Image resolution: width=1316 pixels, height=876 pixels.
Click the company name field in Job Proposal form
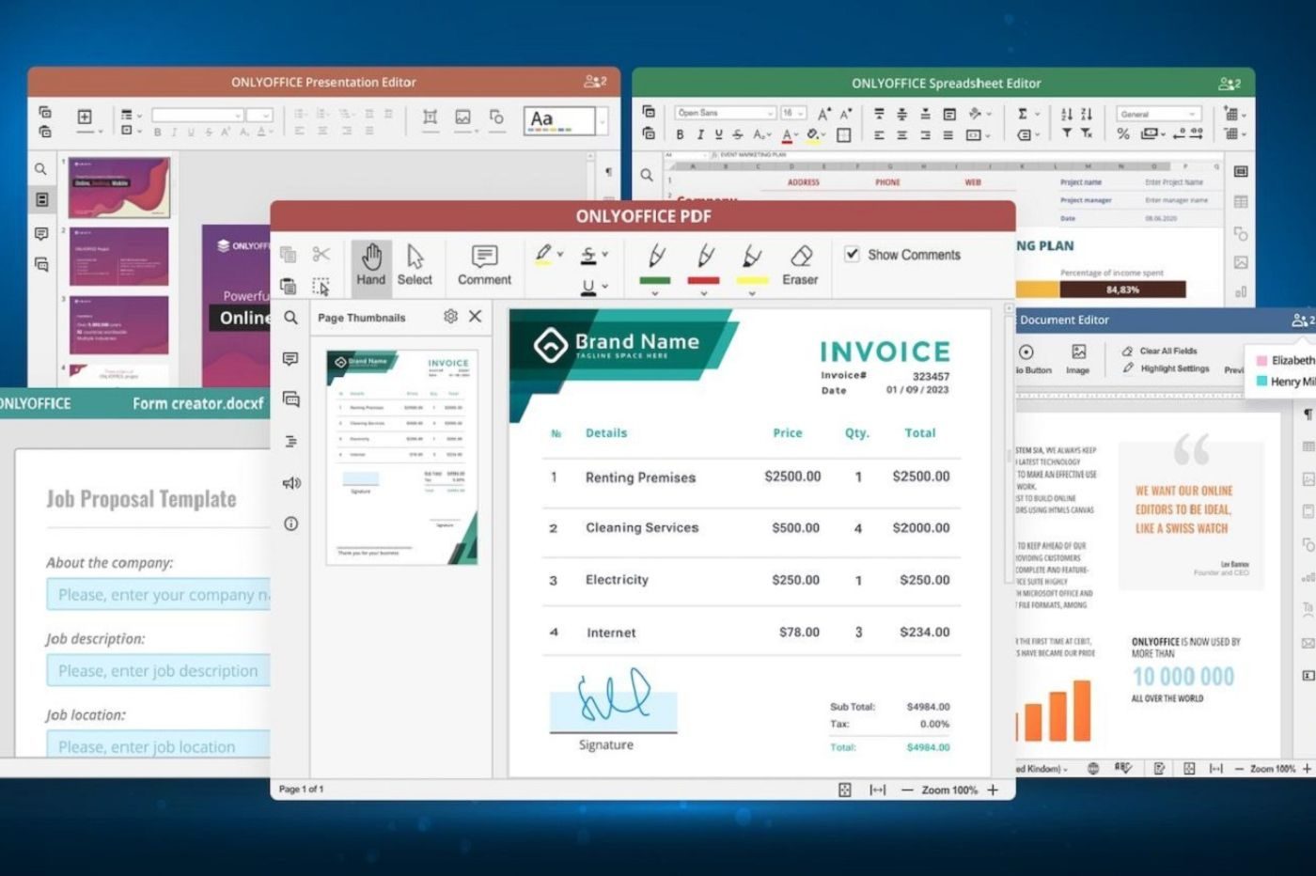pos(159,595)
